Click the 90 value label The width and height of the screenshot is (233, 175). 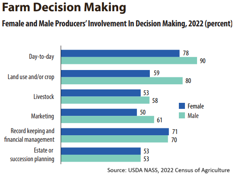(x=203, y=61)
